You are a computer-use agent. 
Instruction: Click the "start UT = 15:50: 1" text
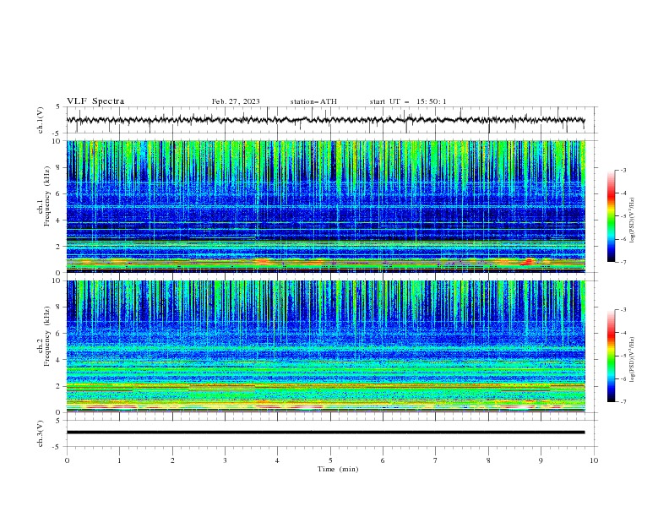pyautogui.click(x=408, y=101)
